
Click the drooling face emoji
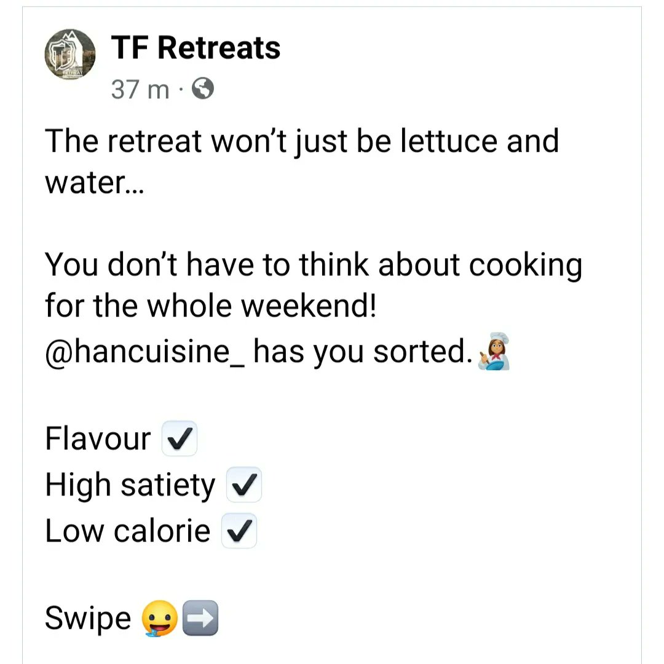159,619
